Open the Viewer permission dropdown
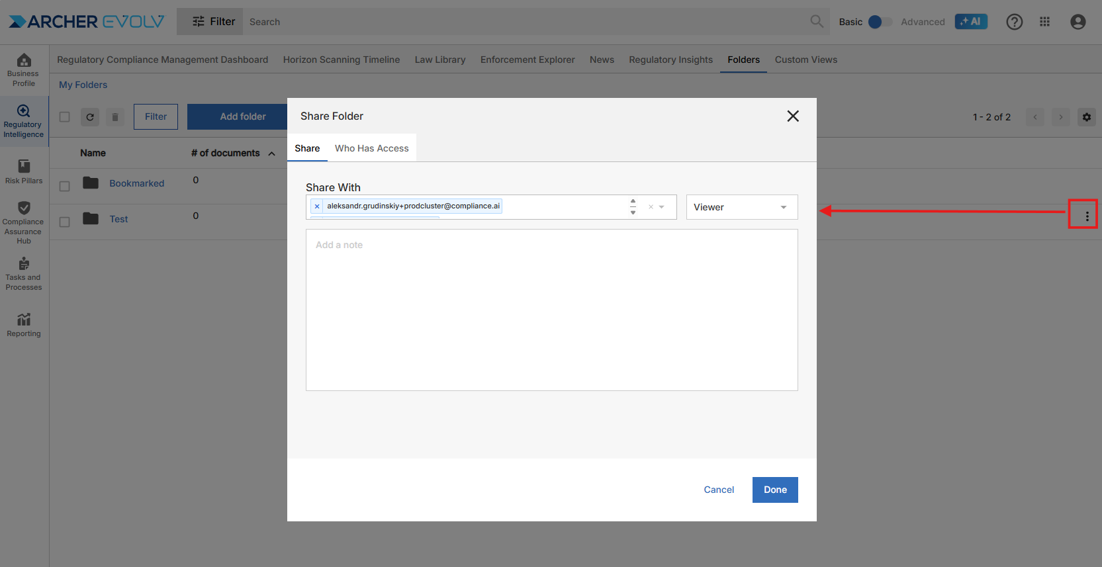Screen dimensions: 1102x567 (x=741, y=207)
